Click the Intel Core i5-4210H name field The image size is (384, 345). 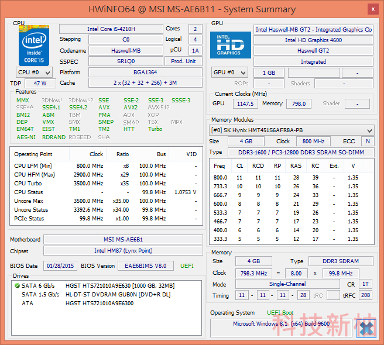[111, 29]
